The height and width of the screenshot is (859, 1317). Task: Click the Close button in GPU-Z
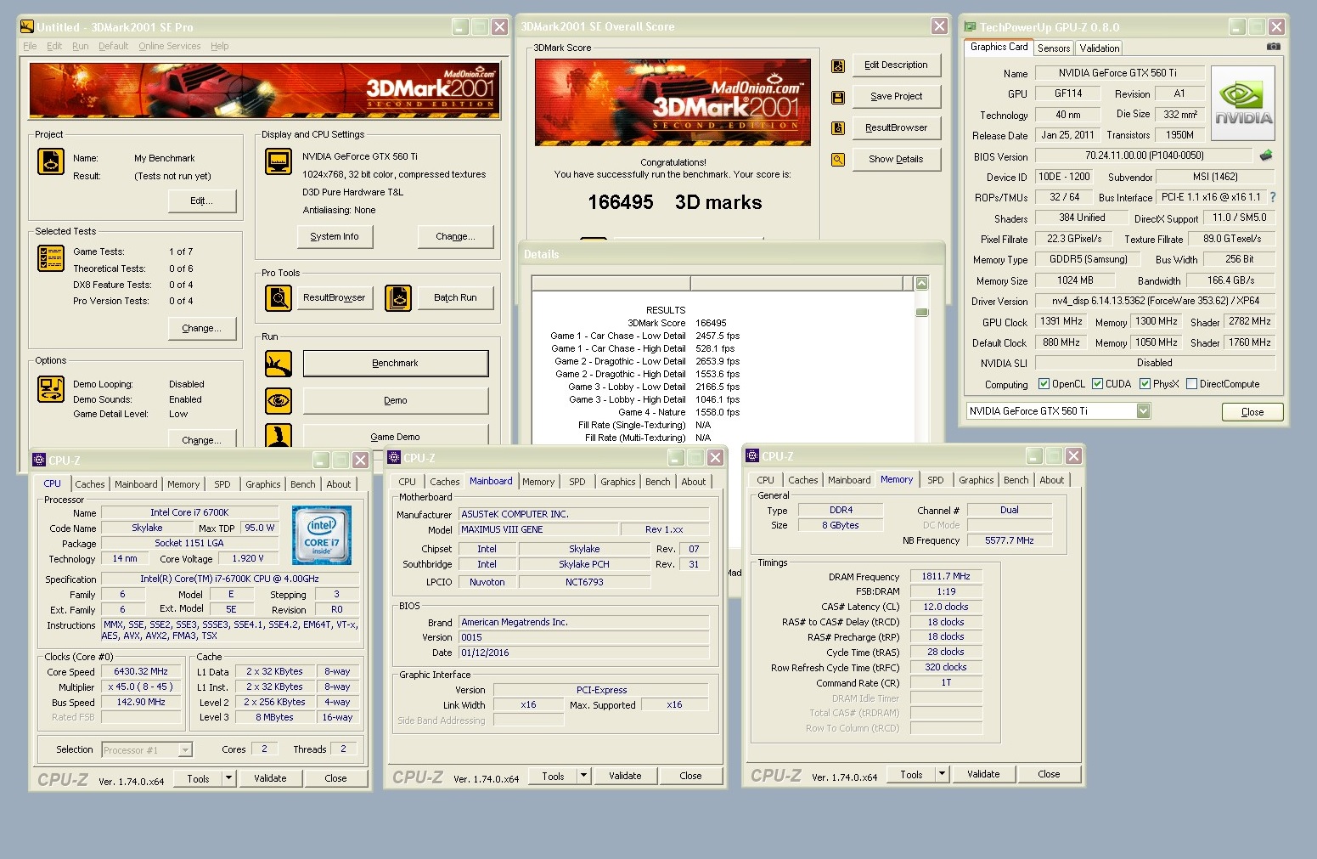[x=1252, y=412]
